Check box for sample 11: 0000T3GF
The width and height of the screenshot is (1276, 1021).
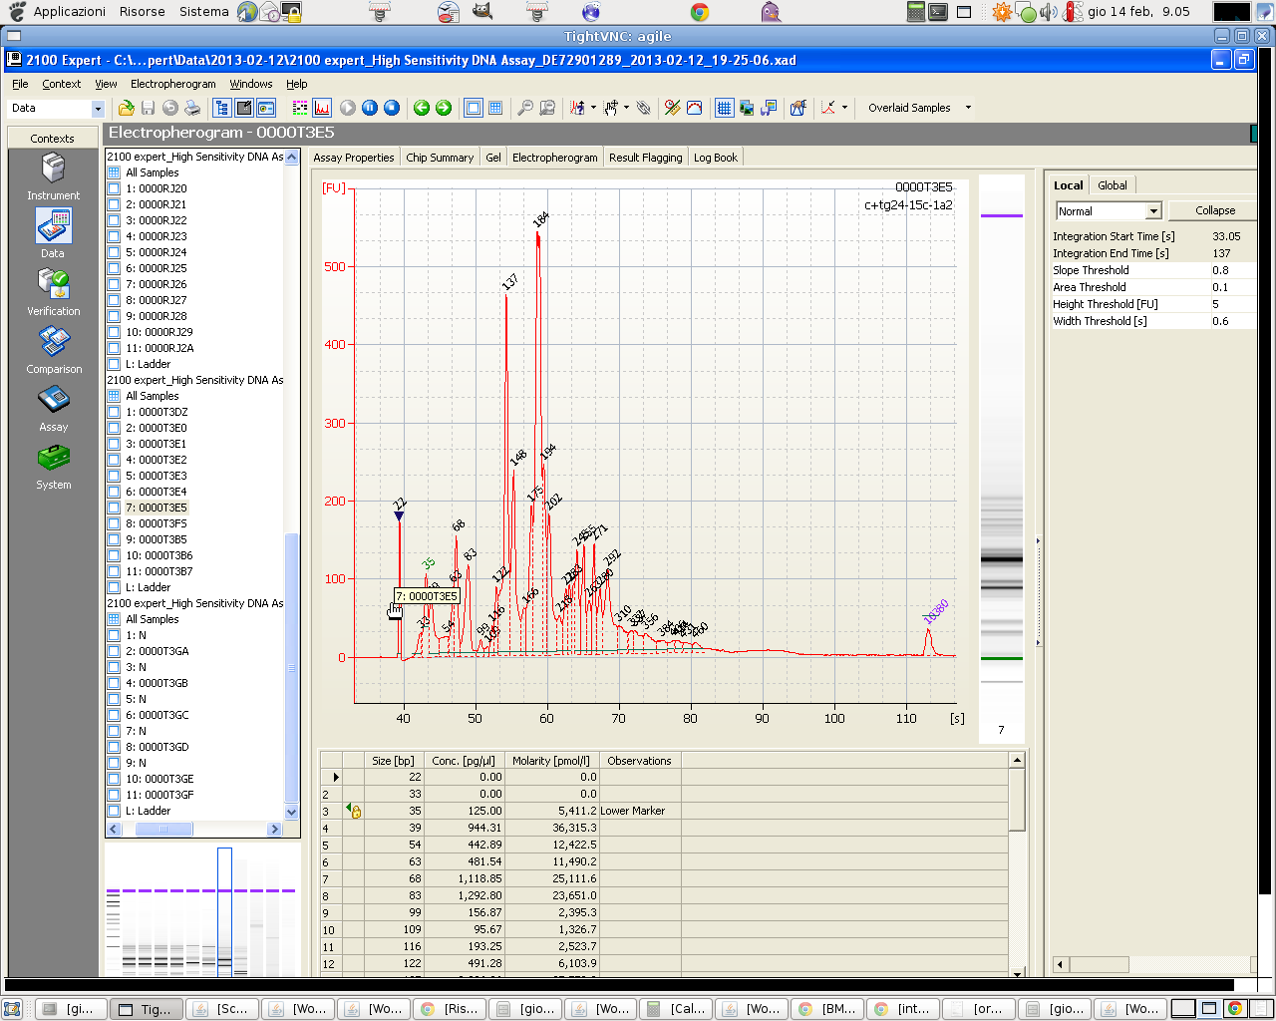click(x=114, y=795)
